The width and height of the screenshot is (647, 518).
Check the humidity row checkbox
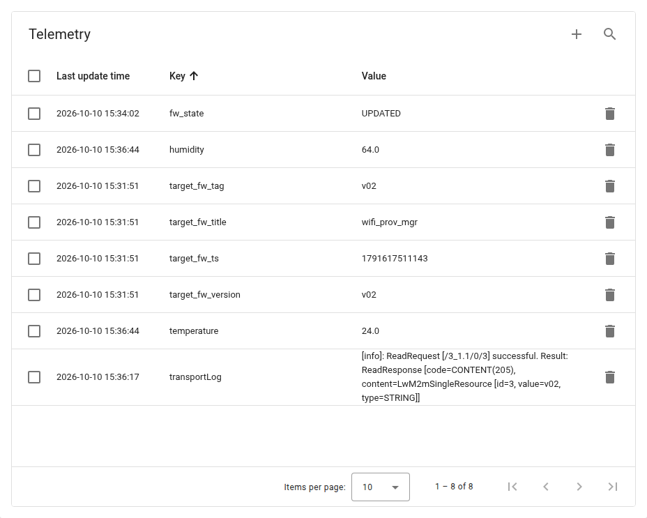tap(34, 150)
